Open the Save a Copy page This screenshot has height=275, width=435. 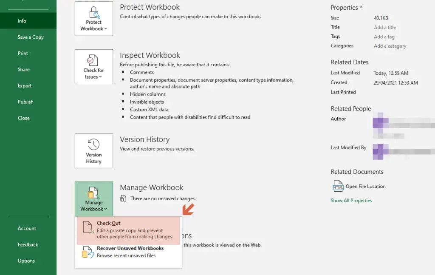pyautogui.click(x=31, y=37)
